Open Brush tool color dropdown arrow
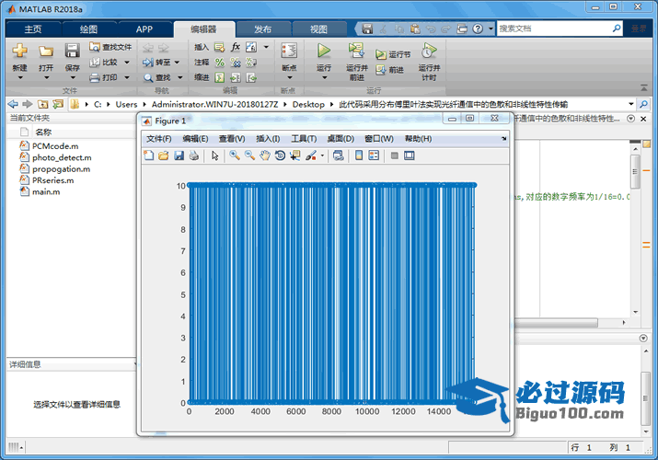This screenshot has width=658, height=460. pyautogui.click(x=322, y=155)
